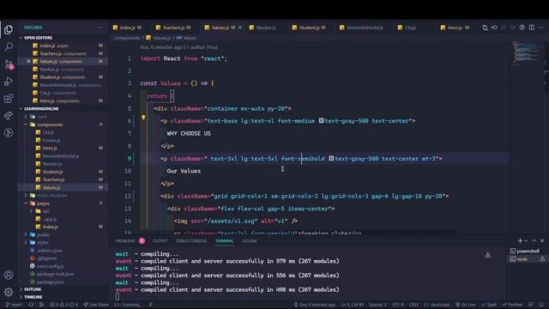Open the GitLens panel tab
The image size is (549, 309).
pyautogui.click(x=250, y=241)
